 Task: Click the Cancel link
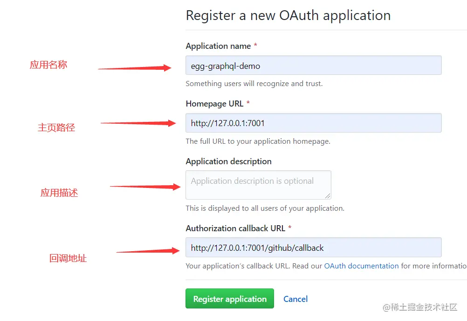tap(295, 299)
